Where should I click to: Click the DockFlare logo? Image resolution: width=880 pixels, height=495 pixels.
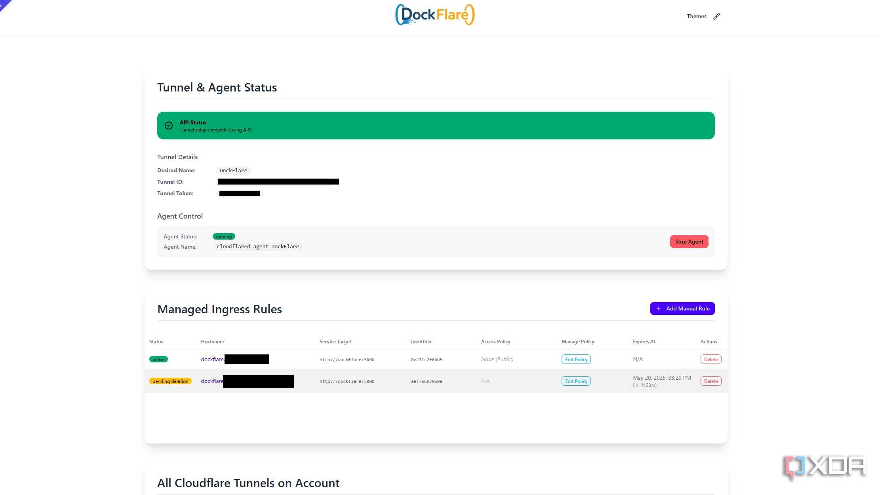pyautogui.click(x=435, y=15)
